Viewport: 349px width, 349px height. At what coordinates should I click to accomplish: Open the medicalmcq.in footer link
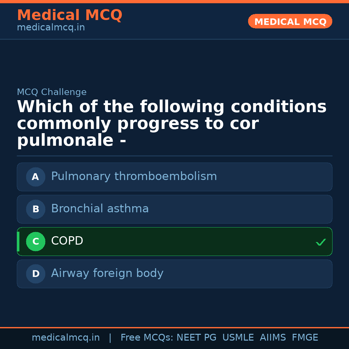click(x=66, y=337)
